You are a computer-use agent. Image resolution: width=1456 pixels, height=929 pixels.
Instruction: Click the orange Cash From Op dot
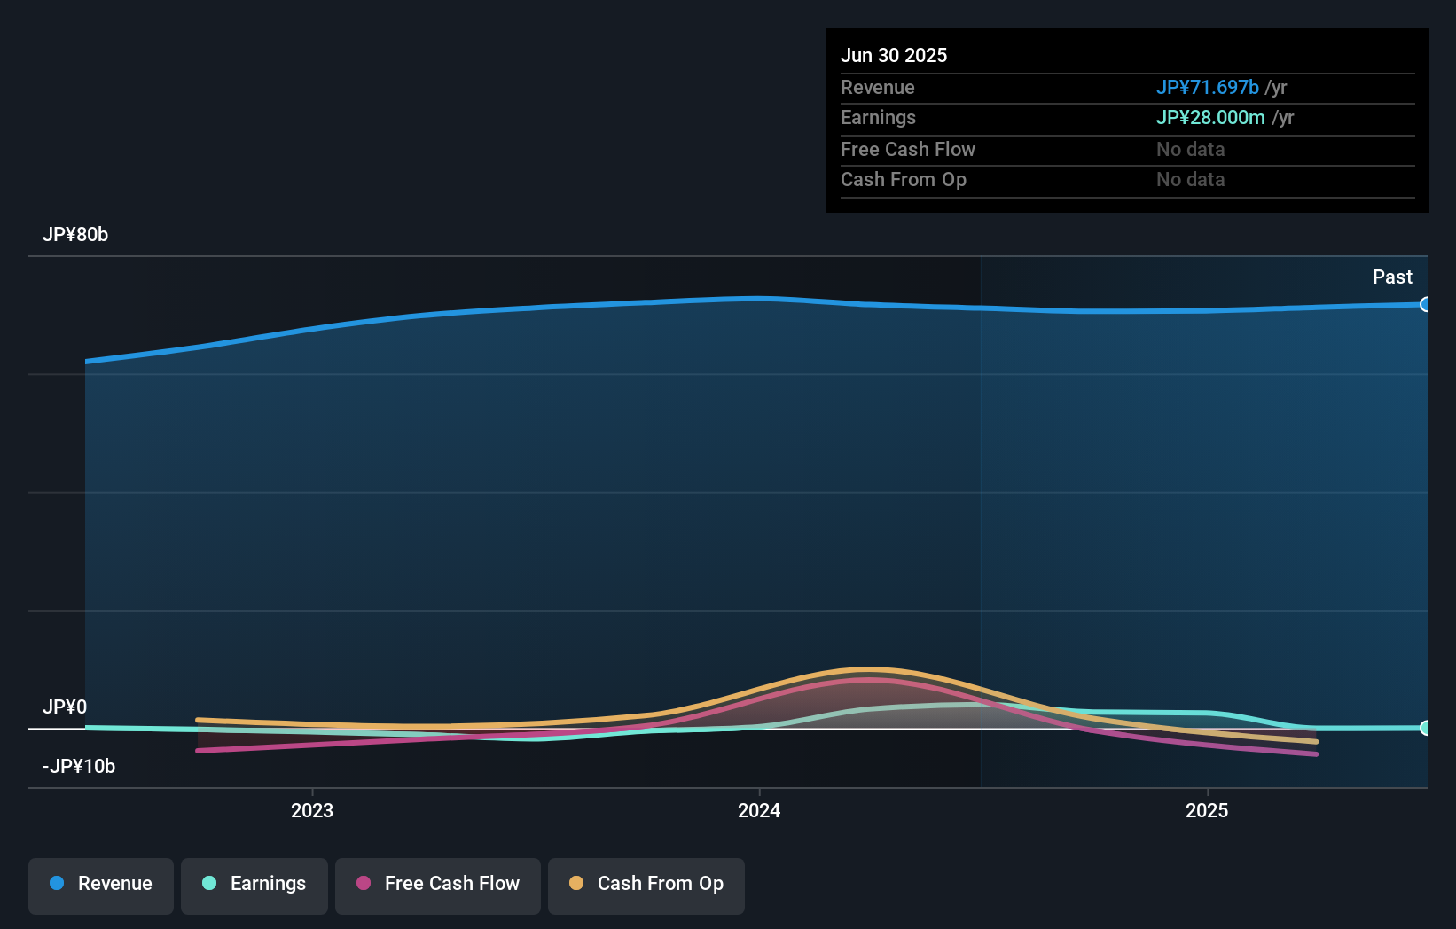pos(576,883)
